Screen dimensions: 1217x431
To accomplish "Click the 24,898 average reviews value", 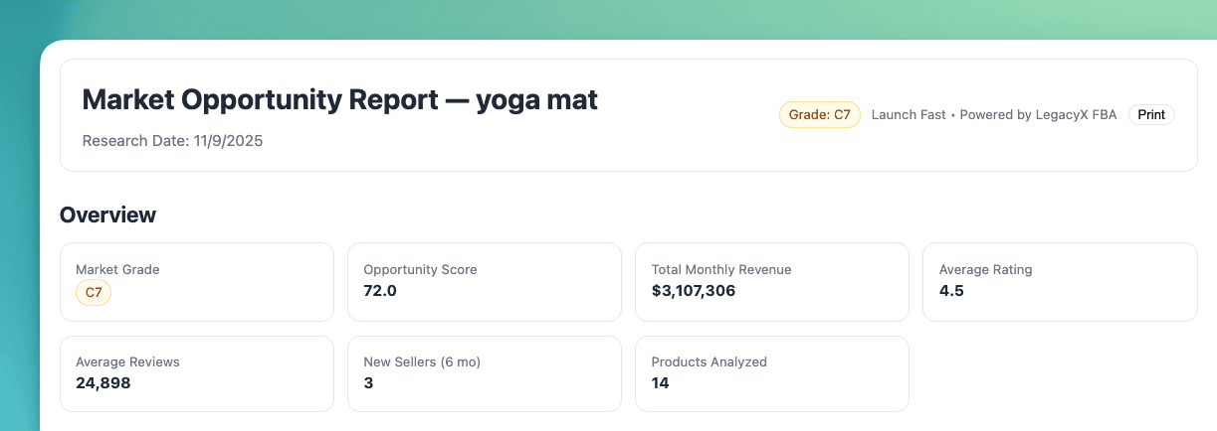I will pyautogui.click(x=102, y=383).
